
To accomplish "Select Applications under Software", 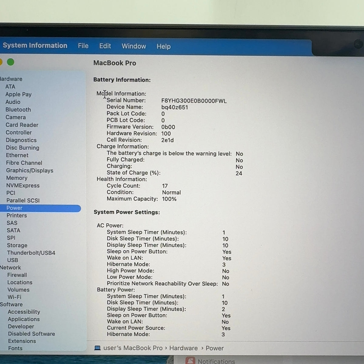I will (x=24, y=319).
